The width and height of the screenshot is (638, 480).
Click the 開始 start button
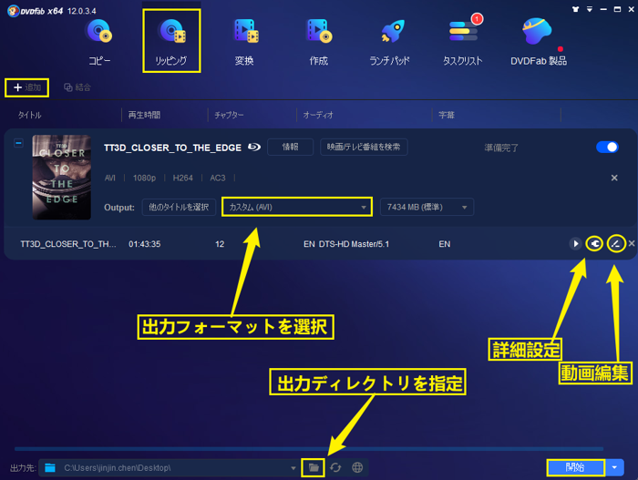coord(574,467)
